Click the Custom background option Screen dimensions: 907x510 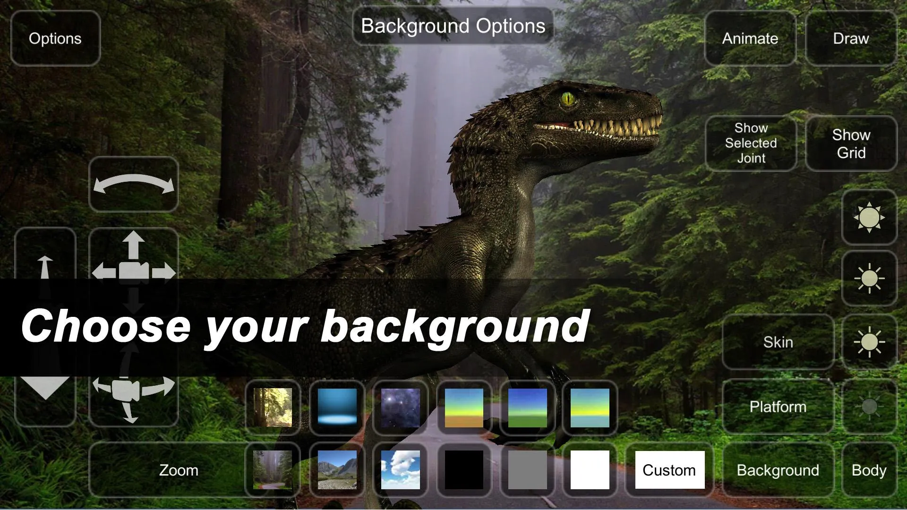669,469
